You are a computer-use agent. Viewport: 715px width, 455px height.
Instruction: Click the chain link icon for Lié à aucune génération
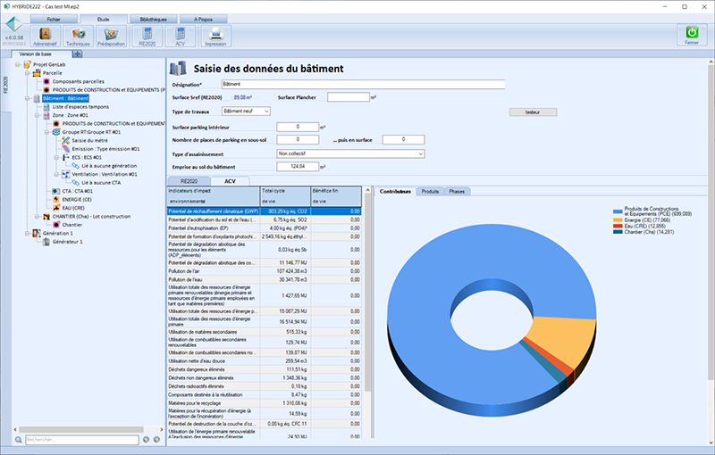76,166
